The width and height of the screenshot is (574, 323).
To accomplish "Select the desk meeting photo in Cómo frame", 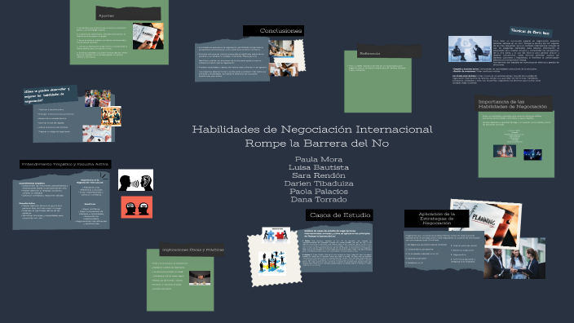I will [x=97, y=133].
